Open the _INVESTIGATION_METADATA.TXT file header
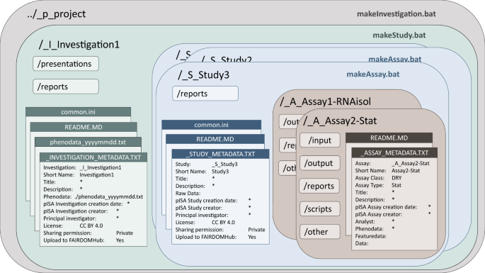Image resolution: width=485 pixels, height=273 pixels. pyautogui.click(x=93, y=157)
